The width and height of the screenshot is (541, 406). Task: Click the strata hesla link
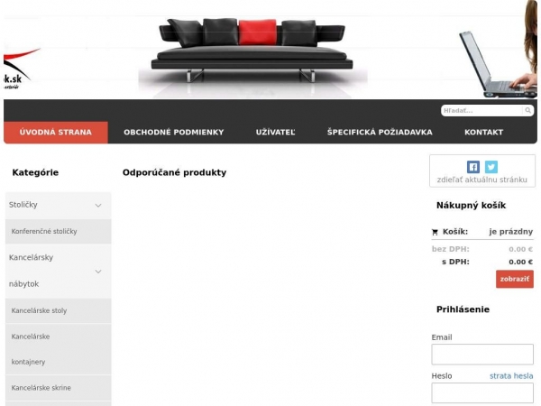511,376
